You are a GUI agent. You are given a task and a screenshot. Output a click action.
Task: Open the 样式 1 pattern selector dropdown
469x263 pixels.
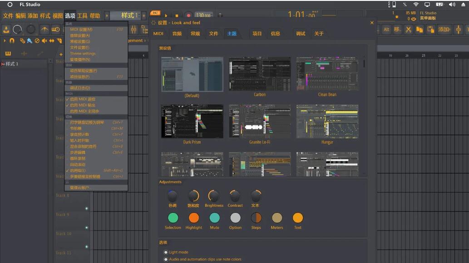tap(126, 15)
